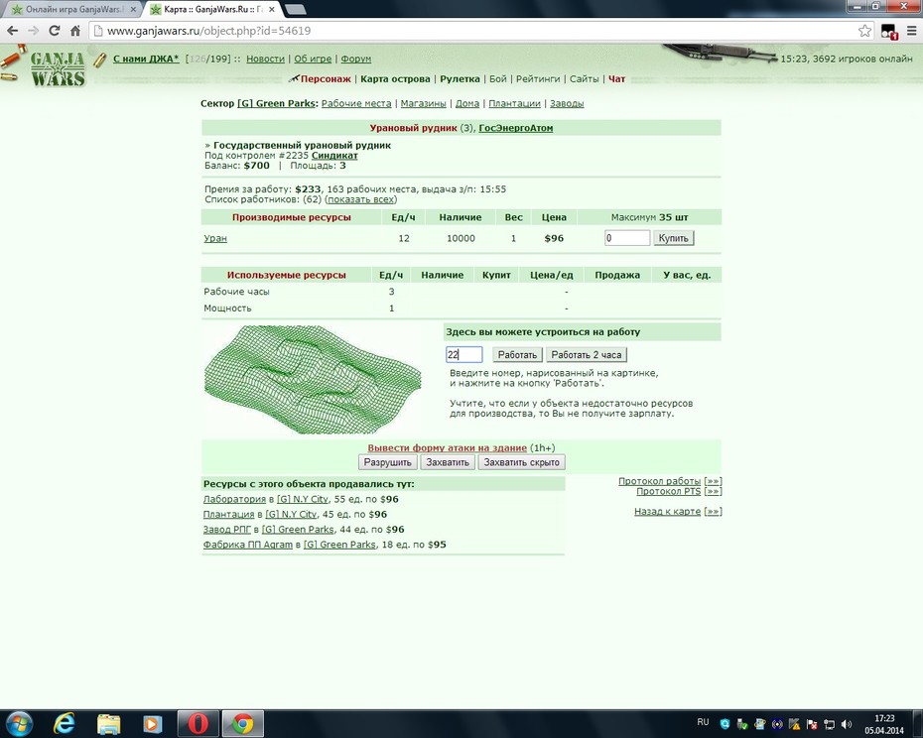Click 'Вывести форму атаки на здание' link
Viewport: 923px width, 738px height.
(x=448, y=448)
